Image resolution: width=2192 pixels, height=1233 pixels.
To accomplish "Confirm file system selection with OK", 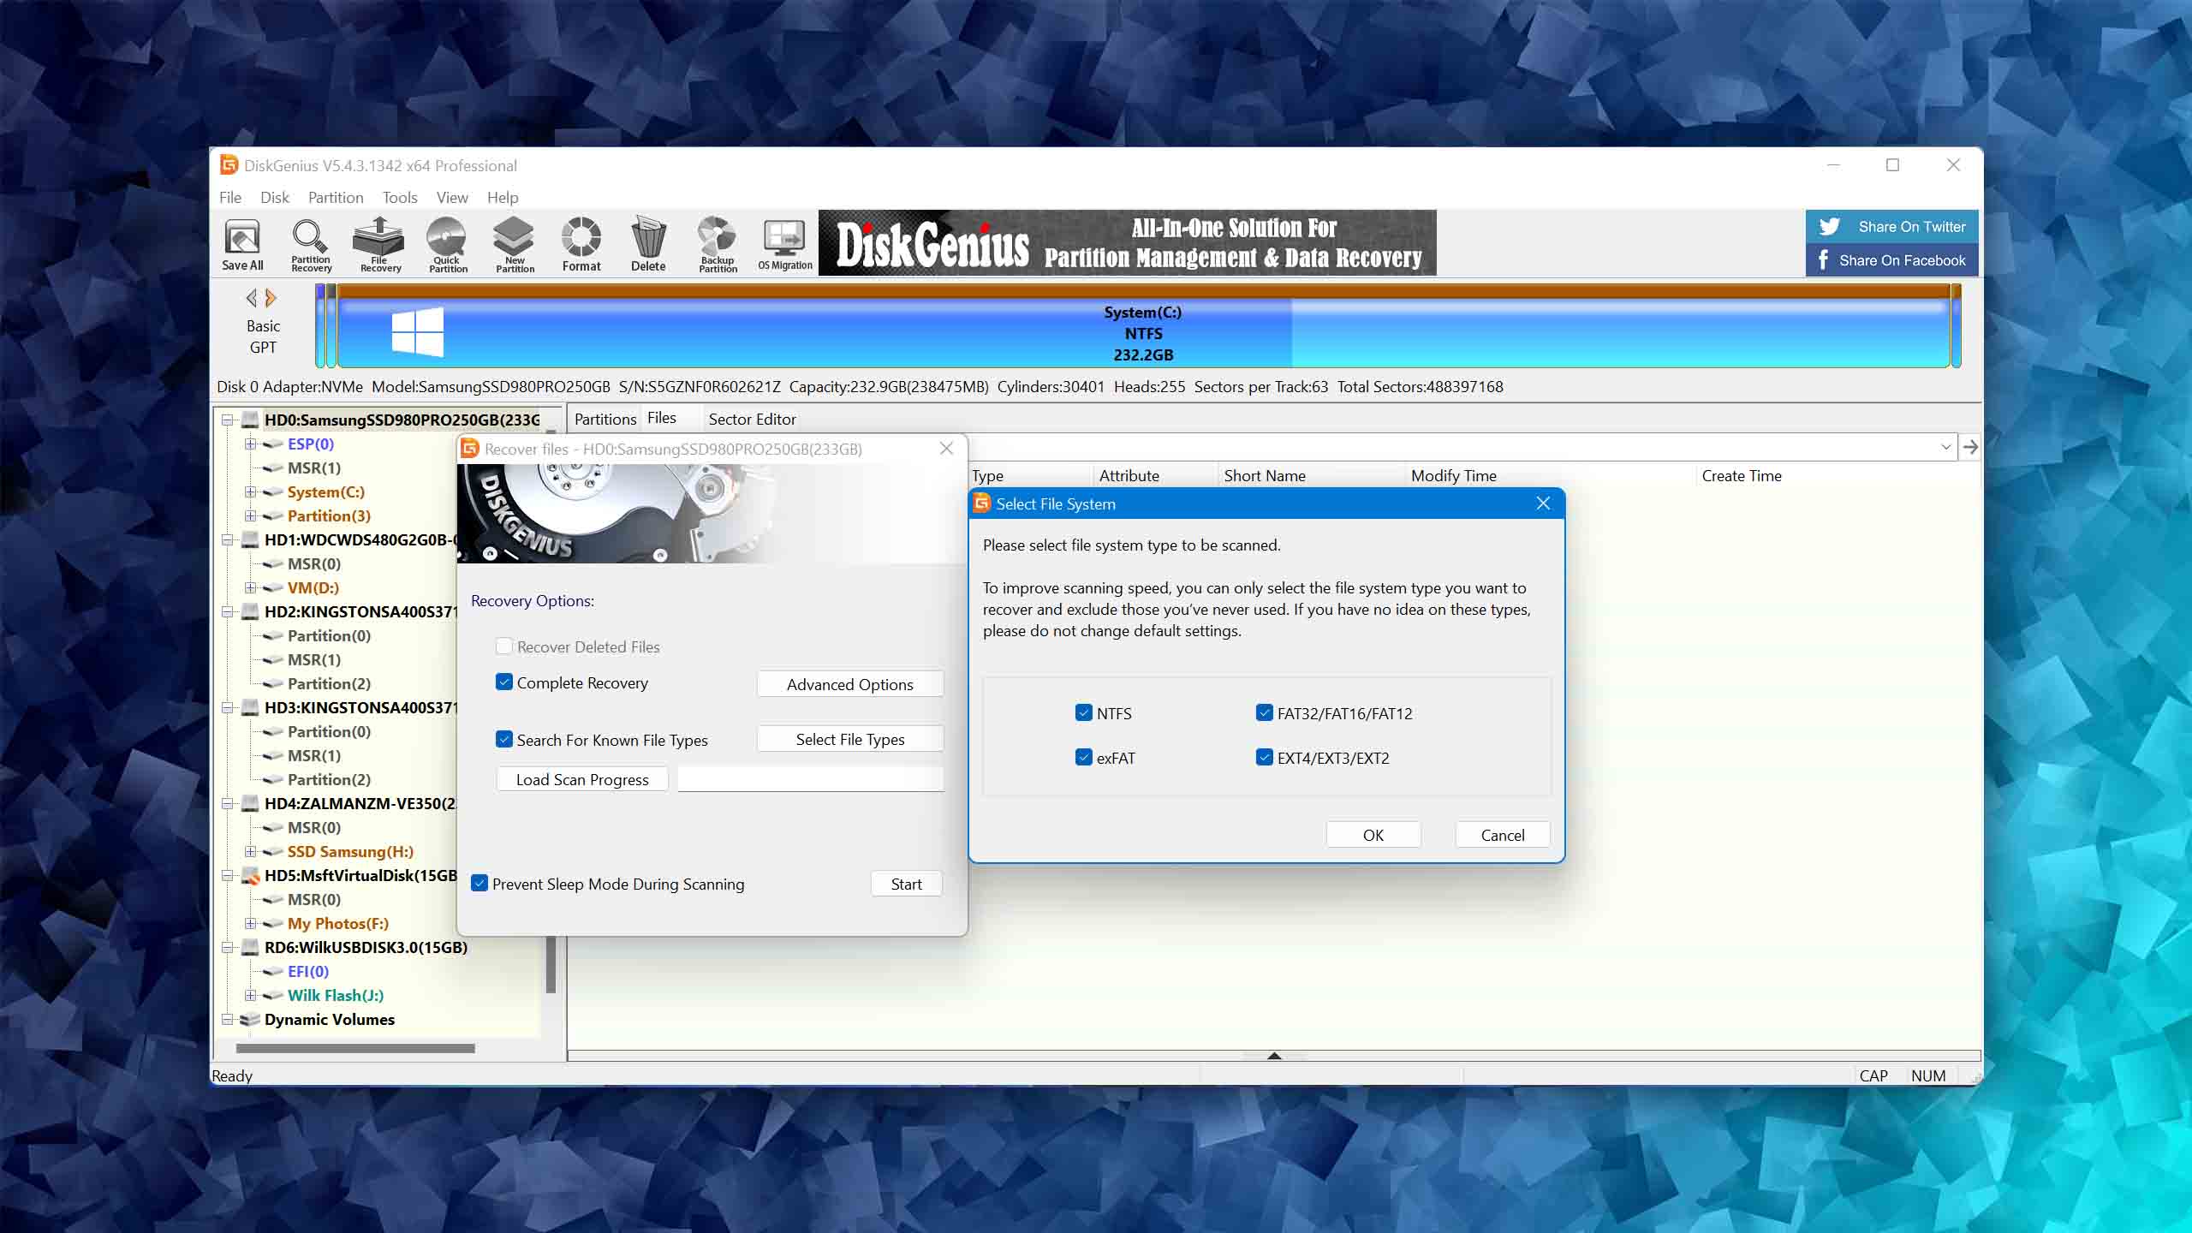I will [x=1373, y=835].
